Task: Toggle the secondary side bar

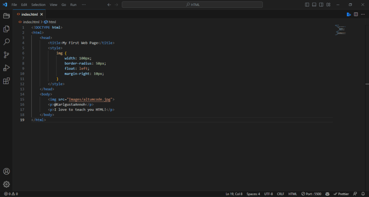Action: (x=321, y=5)
